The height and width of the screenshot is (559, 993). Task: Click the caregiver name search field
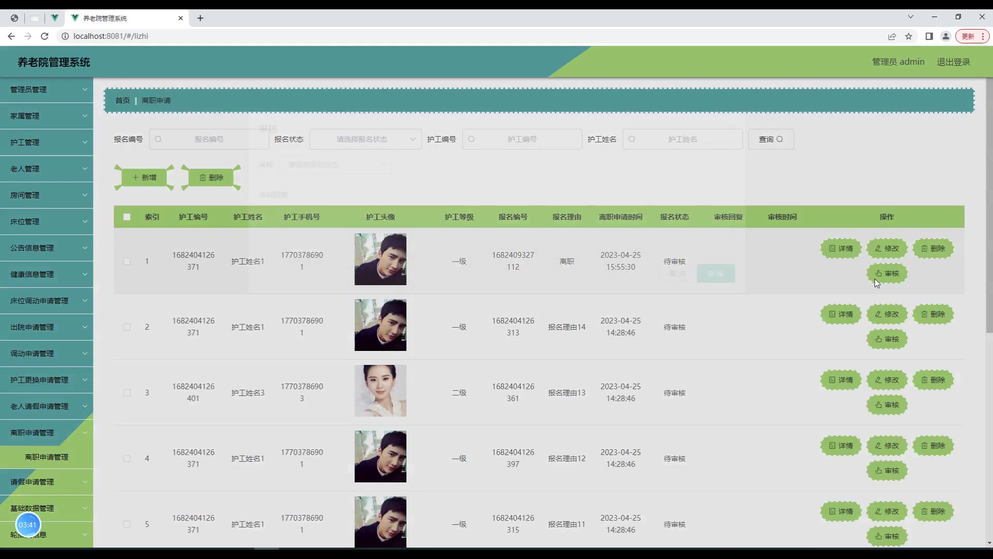(x=682, y=139)
